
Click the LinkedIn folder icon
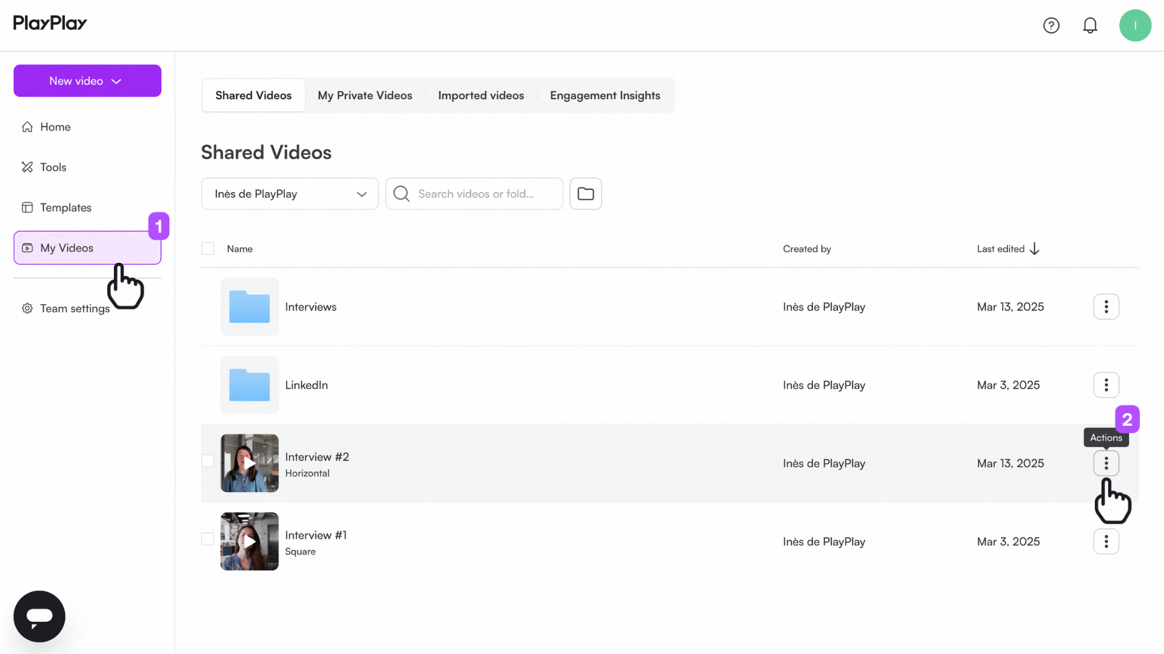[x=249, y=385]
